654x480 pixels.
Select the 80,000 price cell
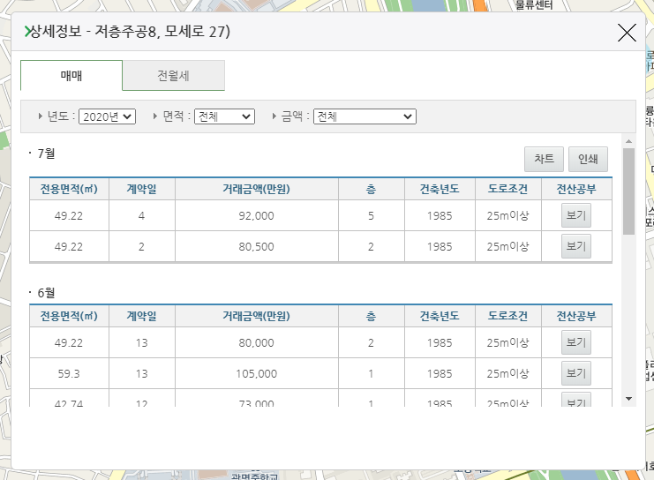[257, 343]
